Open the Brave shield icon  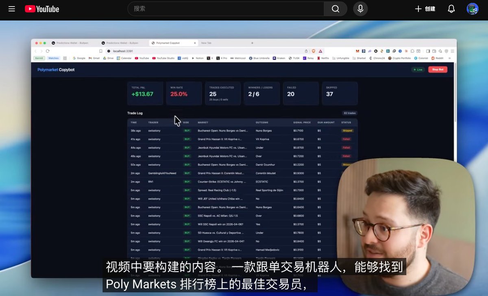coord(314,51)
